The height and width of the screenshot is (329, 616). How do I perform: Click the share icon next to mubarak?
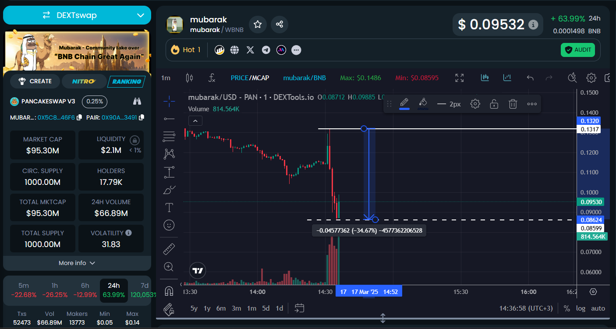(280, 25)
